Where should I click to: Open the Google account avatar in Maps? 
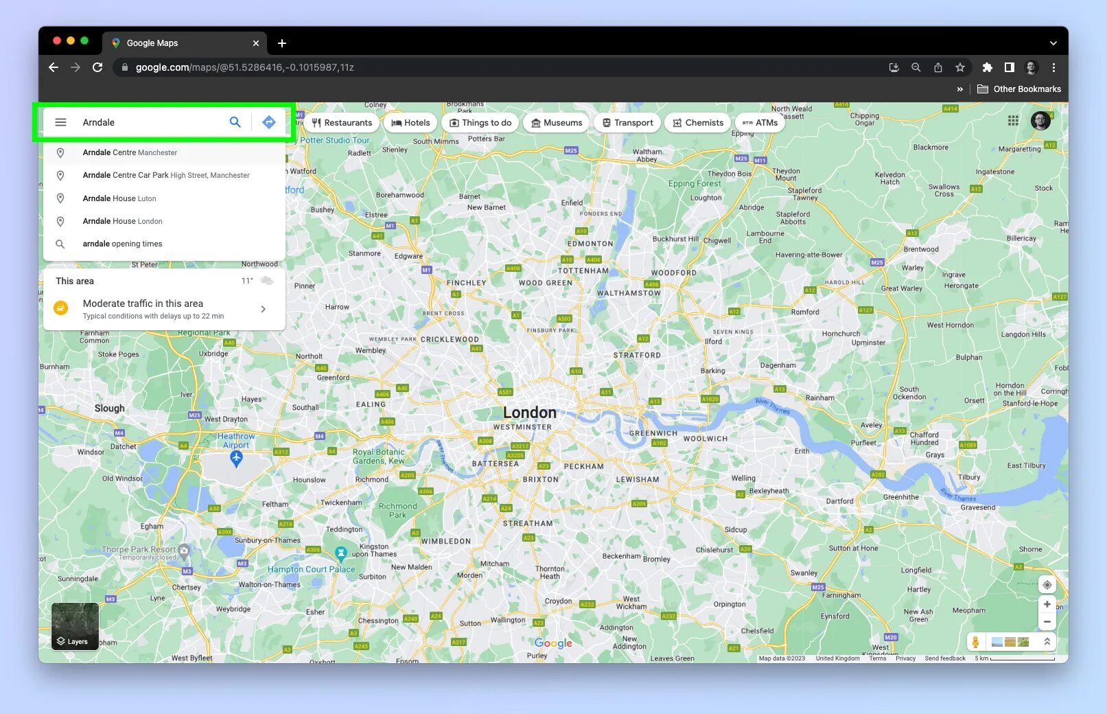1040,121
